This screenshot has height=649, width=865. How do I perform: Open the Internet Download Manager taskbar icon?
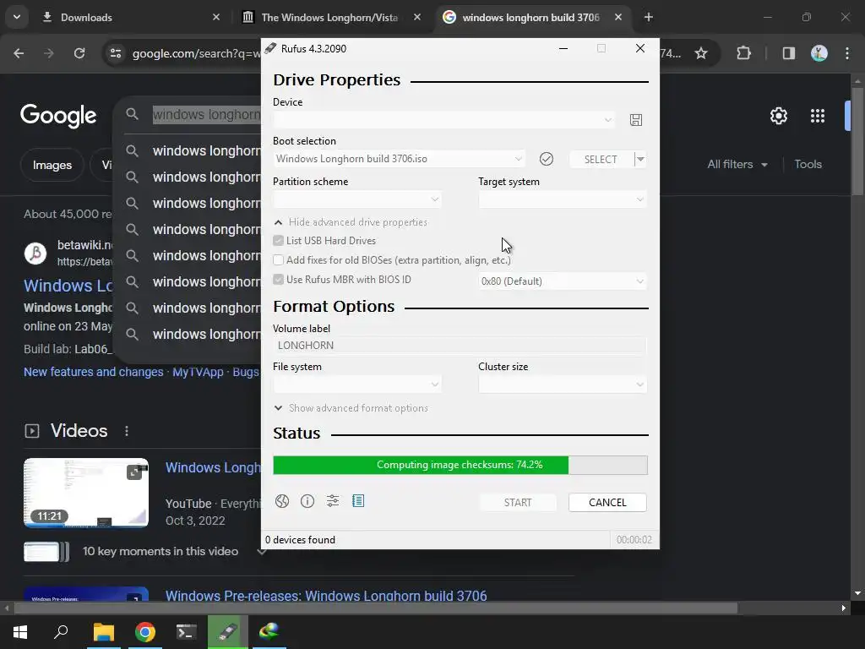[269, 632]
